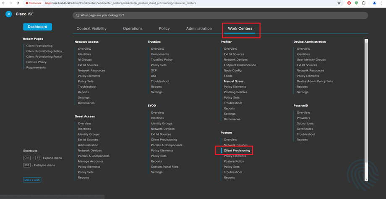Open BYOD Client Provisioning
The width and height of the screenshot is (386, 199).
pyautogui.click(x=164, y=140)
